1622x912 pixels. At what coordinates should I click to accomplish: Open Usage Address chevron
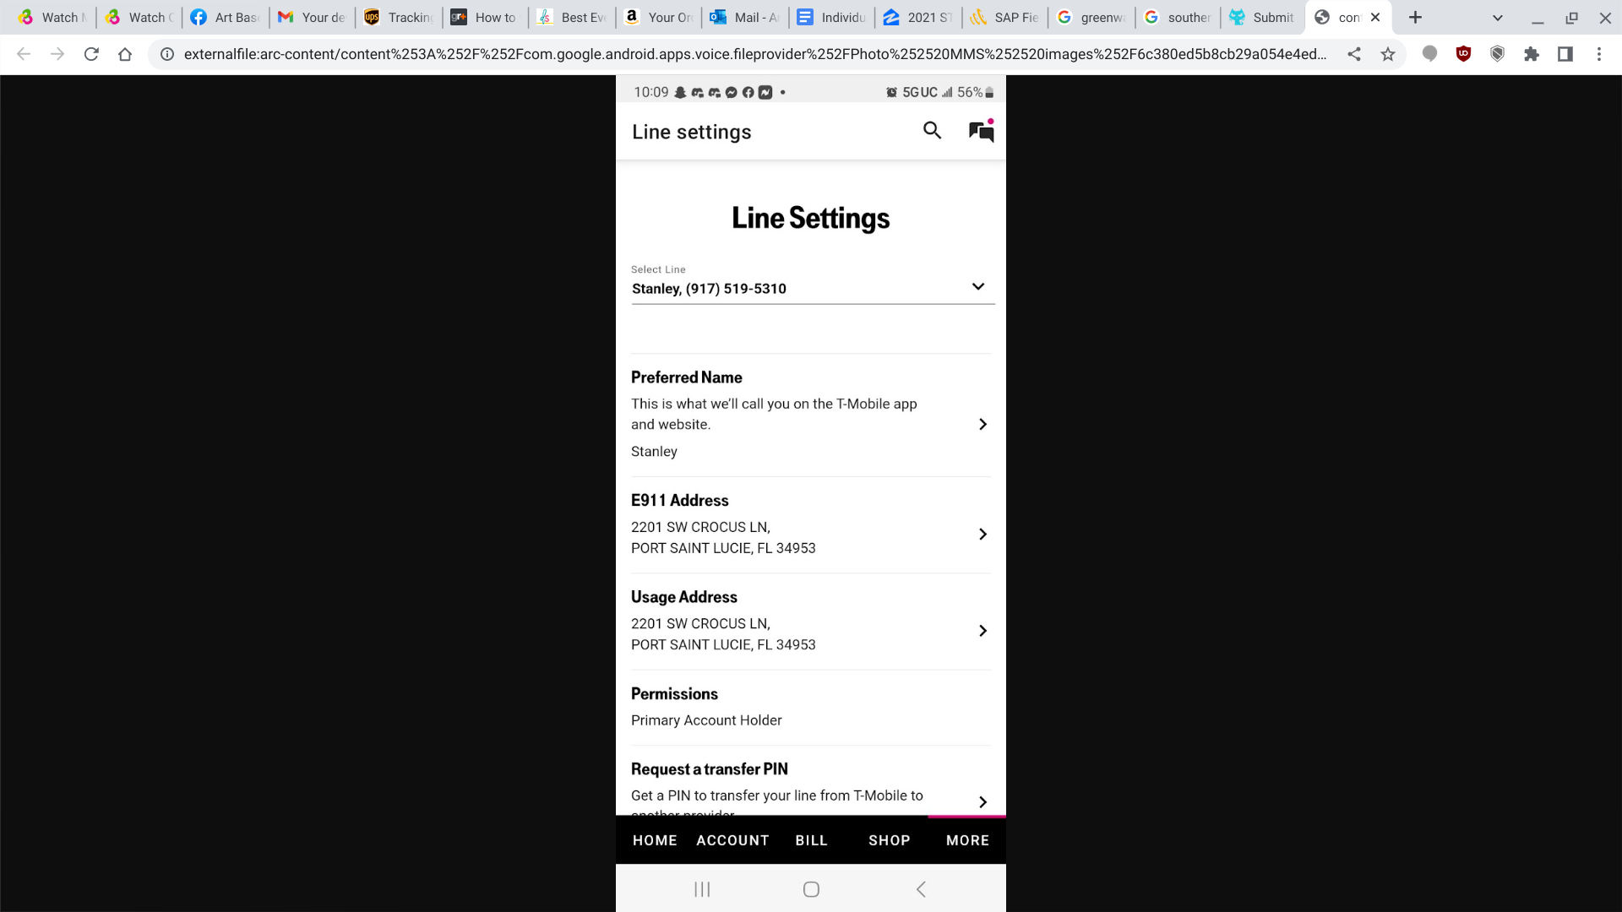982,631
